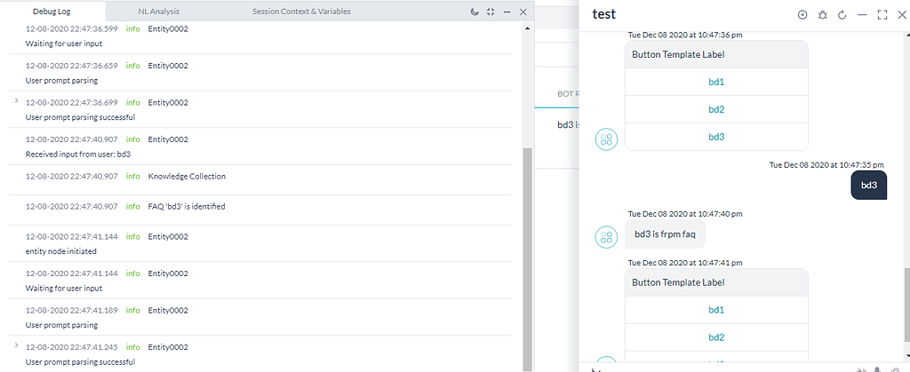This screenshot has height=372, width=910.
Task: Click bot avatar beside 'bd3 is frpm faq' message
Action: pos(606,236)
